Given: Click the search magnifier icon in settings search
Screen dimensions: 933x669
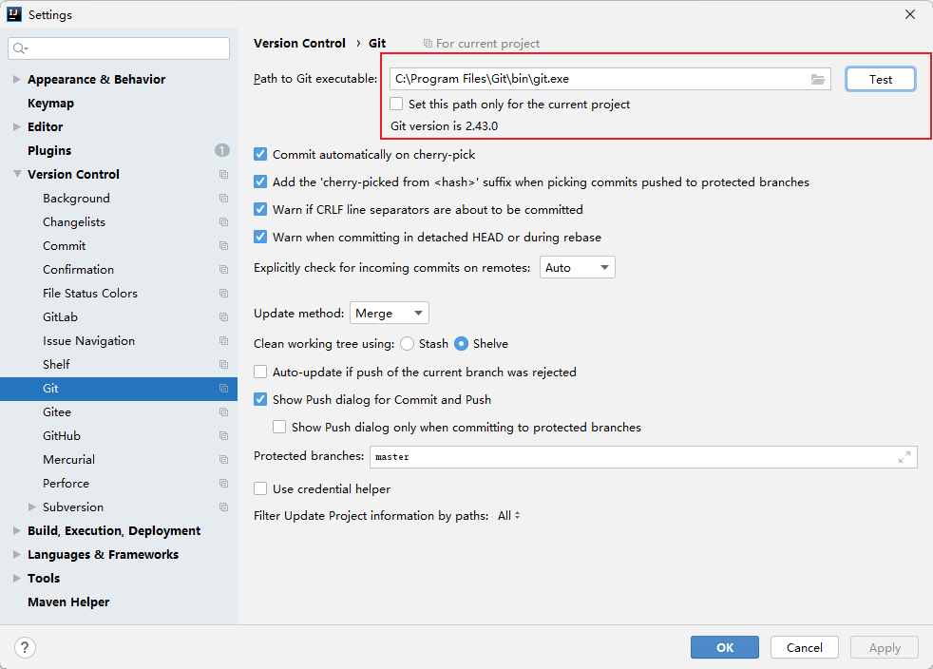Looking at the screenshot, I should click(x=20, y=48).
